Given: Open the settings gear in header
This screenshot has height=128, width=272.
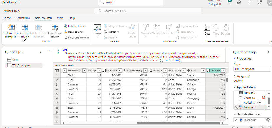Looking at the screenshot, I should tap(239, 2).
